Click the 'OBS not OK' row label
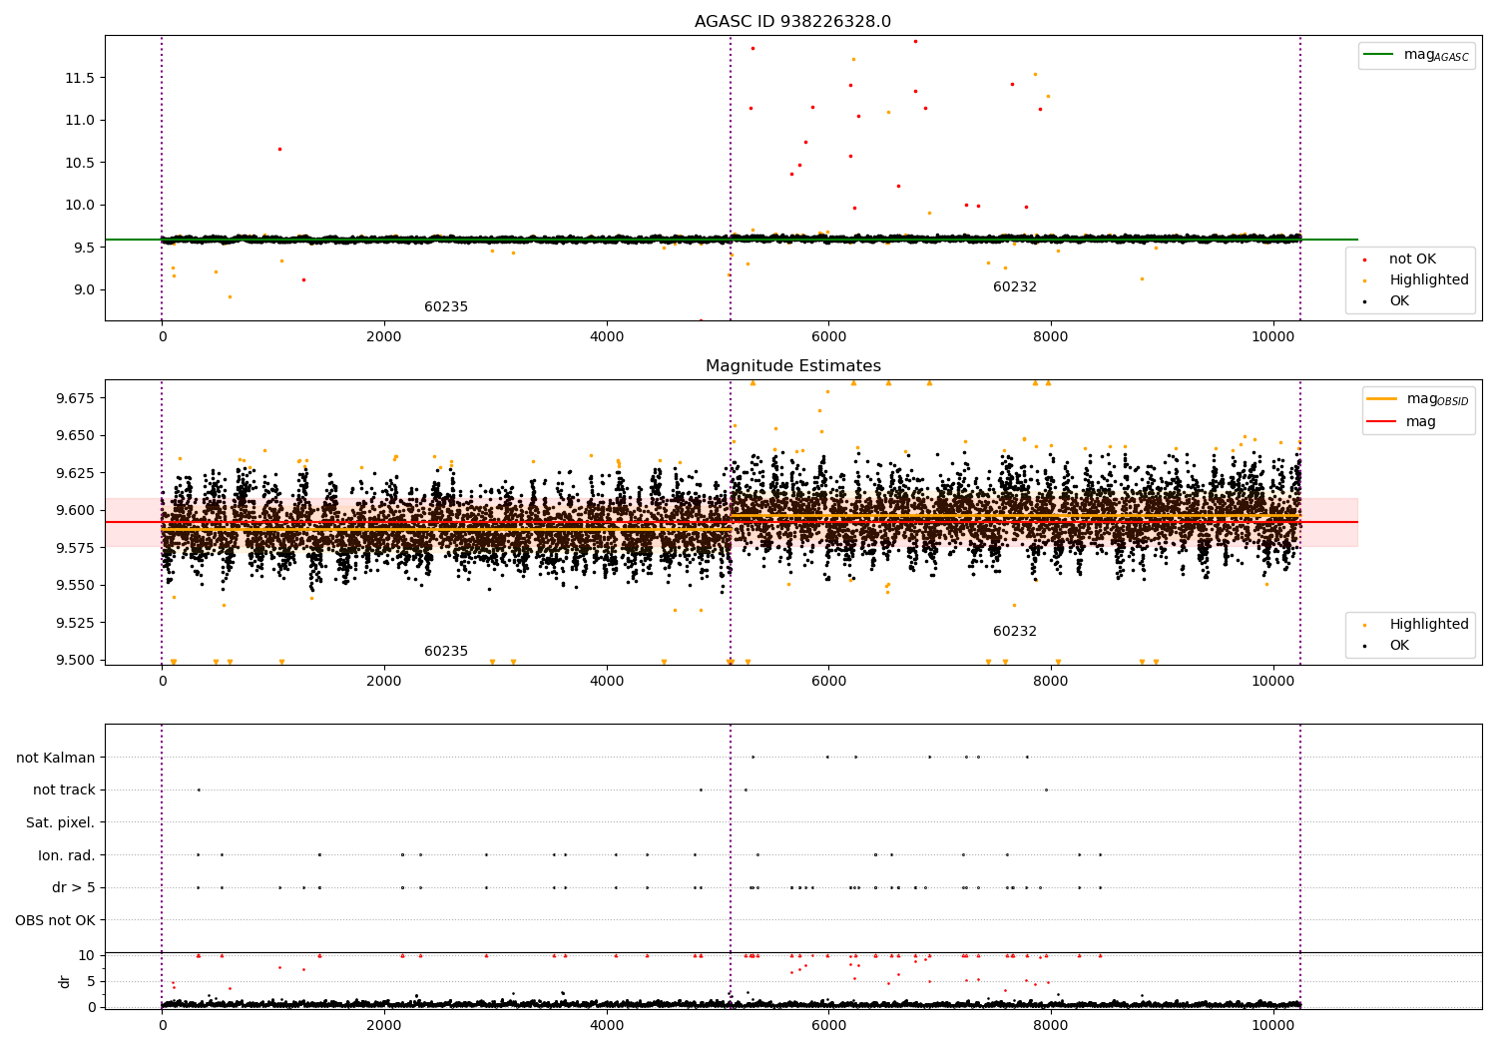Viewport: 1497px width, 1048px height. pos(56,920)
